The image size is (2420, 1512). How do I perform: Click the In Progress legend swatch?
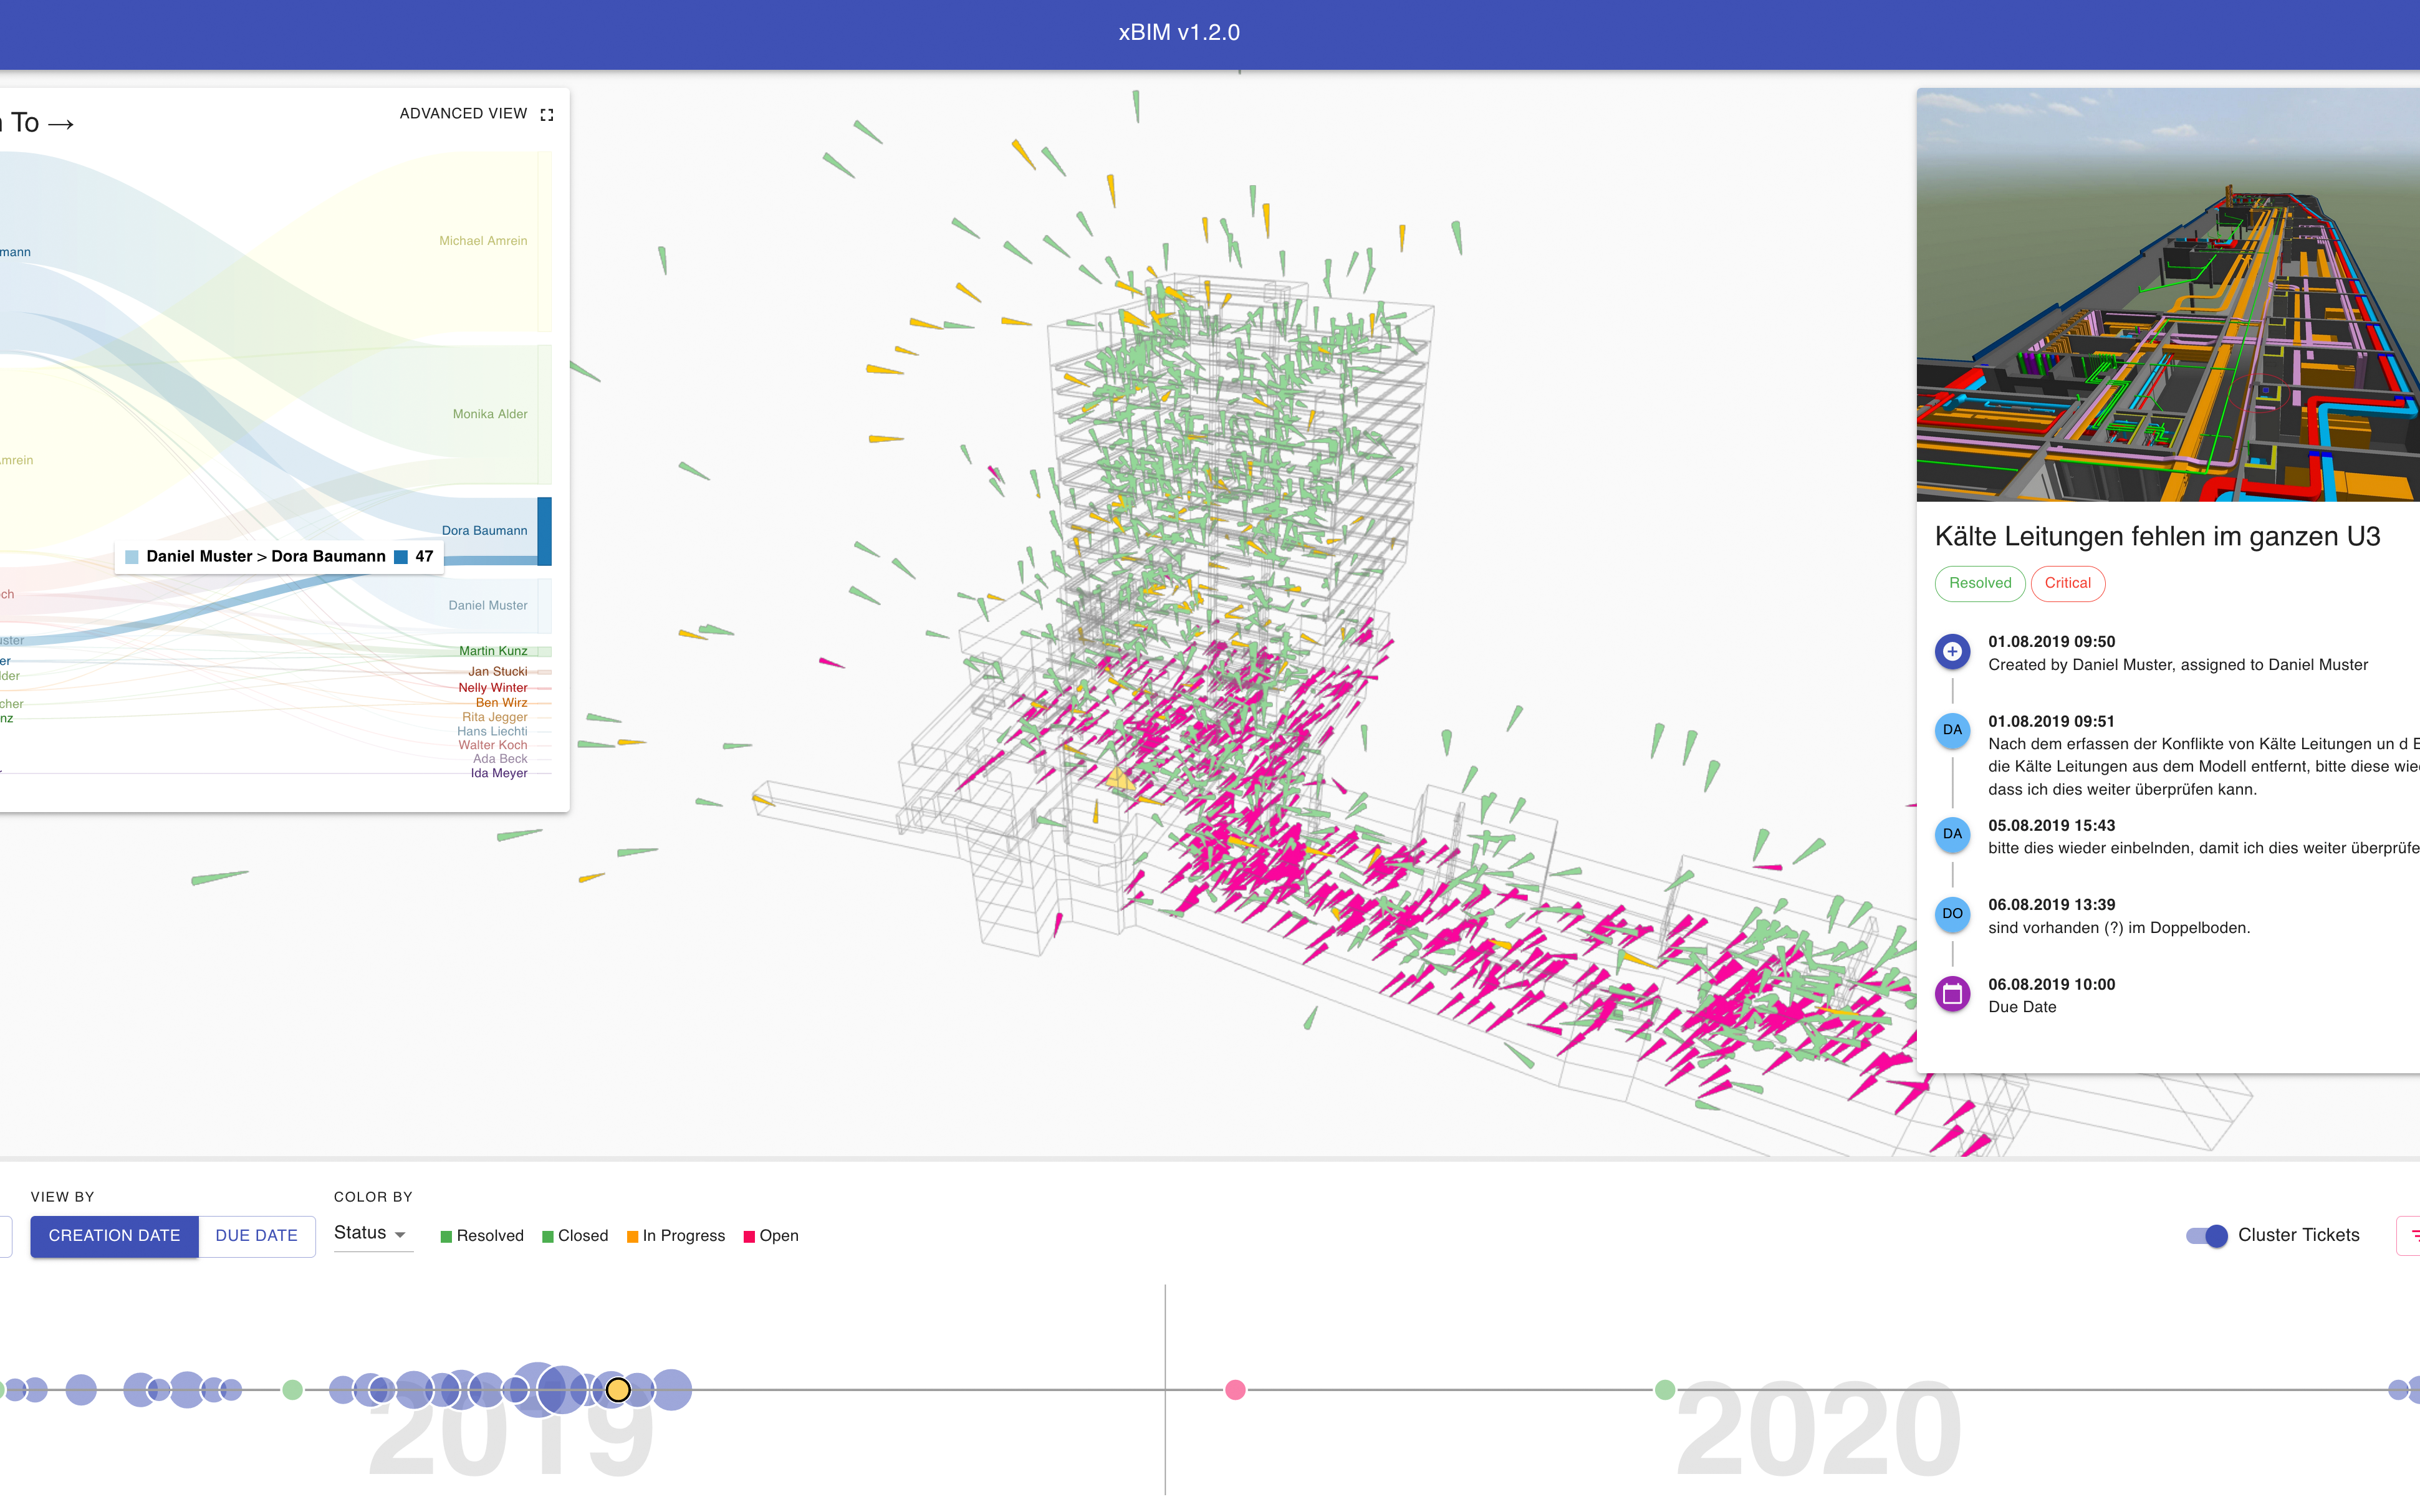pyautogui.click(x=632, y=1237)
